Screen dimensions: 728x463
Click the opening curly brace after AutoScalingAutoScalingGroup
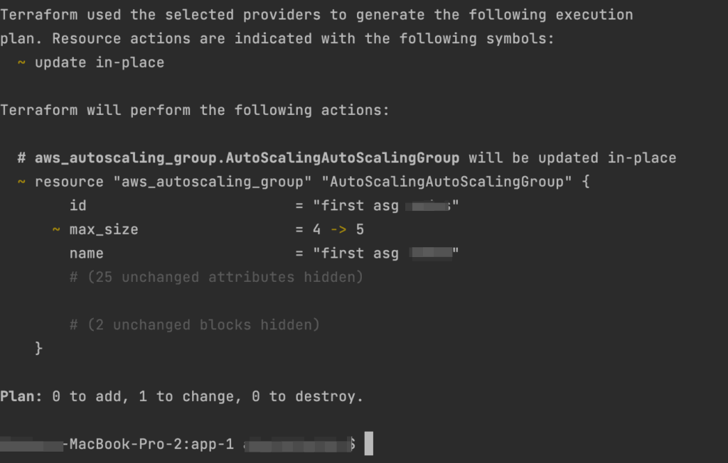[586, 181]
